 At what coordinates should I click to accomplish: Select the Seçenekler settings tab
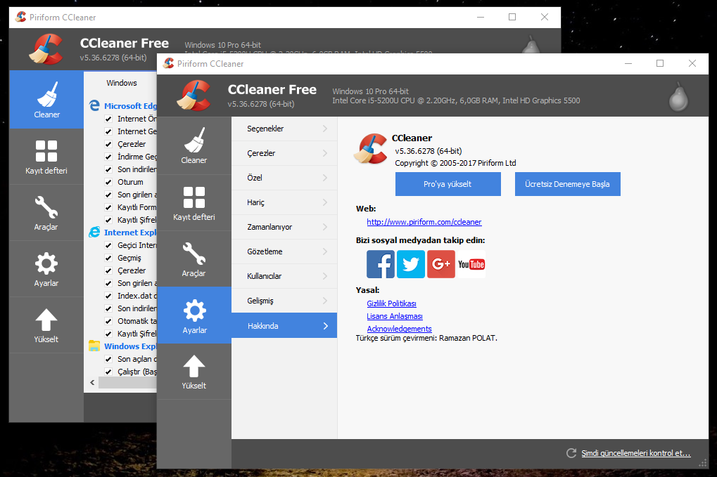point(284,129)
